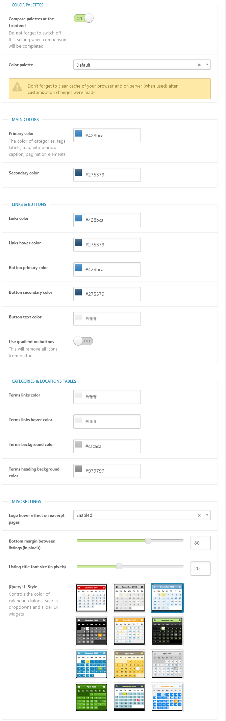Viewport: 226px width, 721px height.
Task: Clear the Color palette selection with the x icon
Action: pyautogui.click(x=199, y=65)
